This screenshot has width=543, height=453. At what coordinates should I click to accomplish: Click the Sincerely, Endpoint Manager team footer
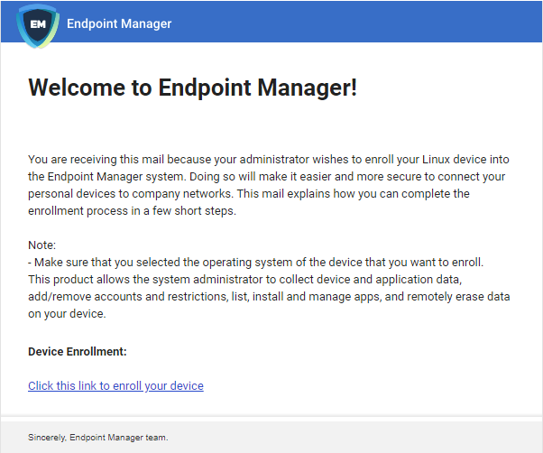click(98, 438)
